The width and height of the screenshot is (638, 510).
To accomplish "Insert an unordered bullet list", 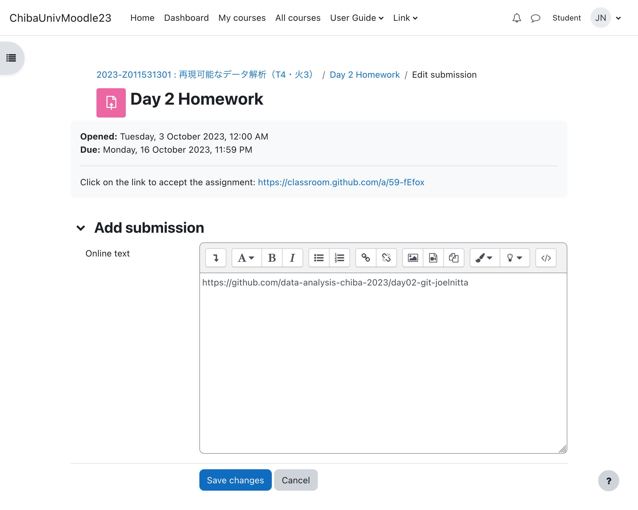I will click(319, 258).
